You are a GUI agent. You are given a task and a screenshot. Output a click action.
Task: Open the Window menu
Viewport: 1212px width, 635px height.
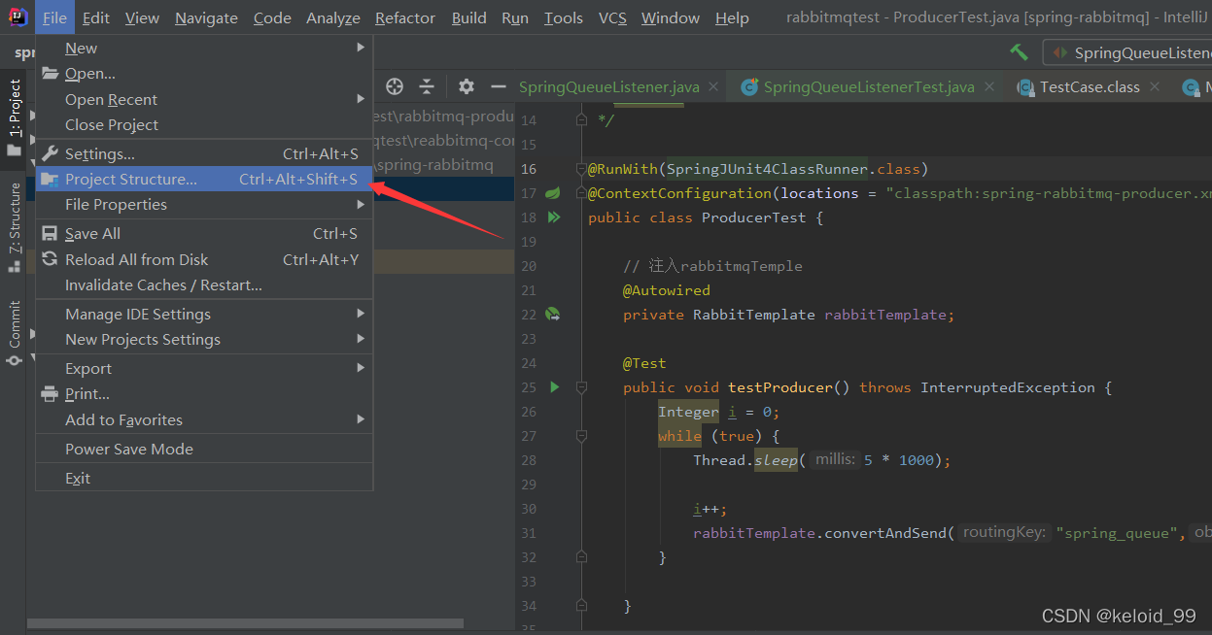(x=671, y=17)
